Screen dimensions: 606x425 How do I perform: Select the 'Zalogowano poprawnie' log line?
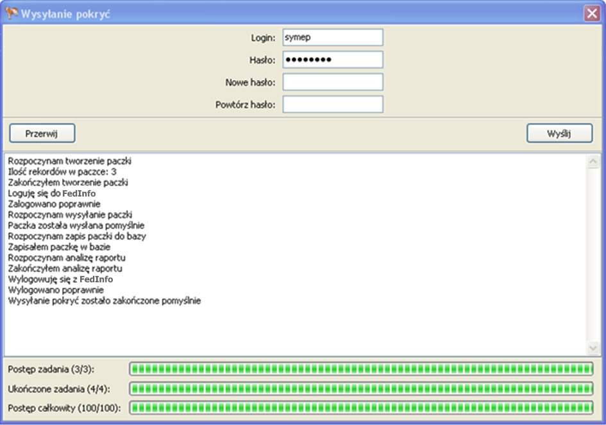[54, 204]
